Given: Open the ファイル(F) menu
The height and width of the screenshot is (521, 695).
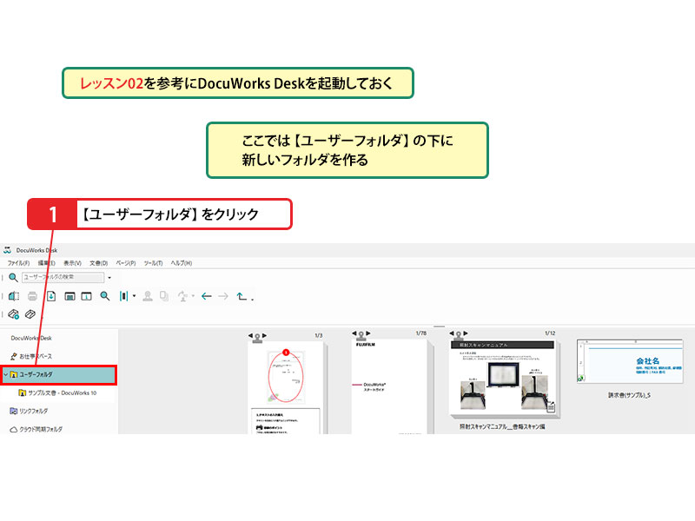Looking at the screenshot, I should coord(18,263).
